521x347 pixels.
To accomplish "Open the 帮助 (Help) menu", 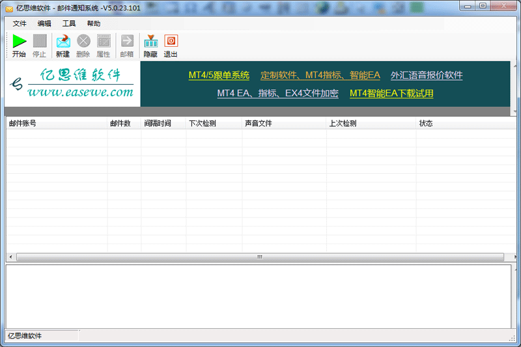I will click(x=94, y=23).
